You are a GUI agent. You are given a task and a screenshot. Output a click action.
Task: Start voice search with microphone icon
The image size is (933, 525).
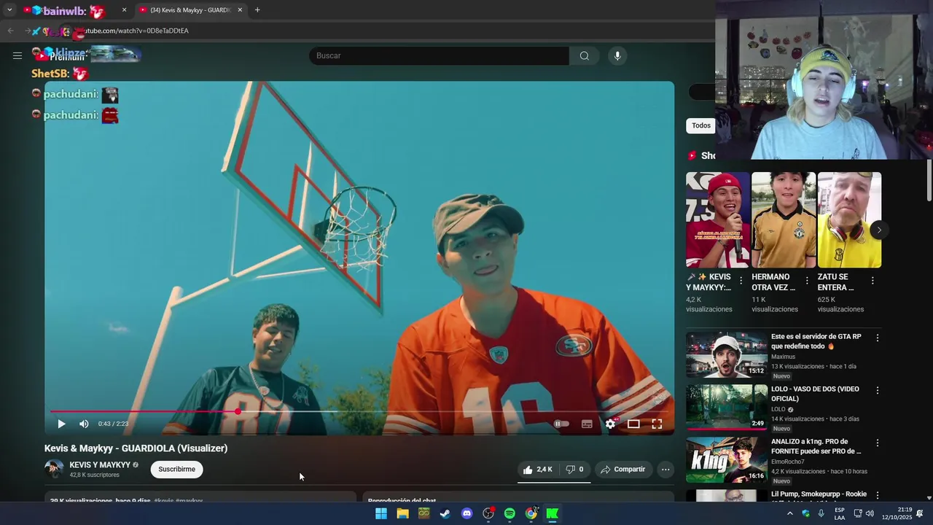pos(617,56)
